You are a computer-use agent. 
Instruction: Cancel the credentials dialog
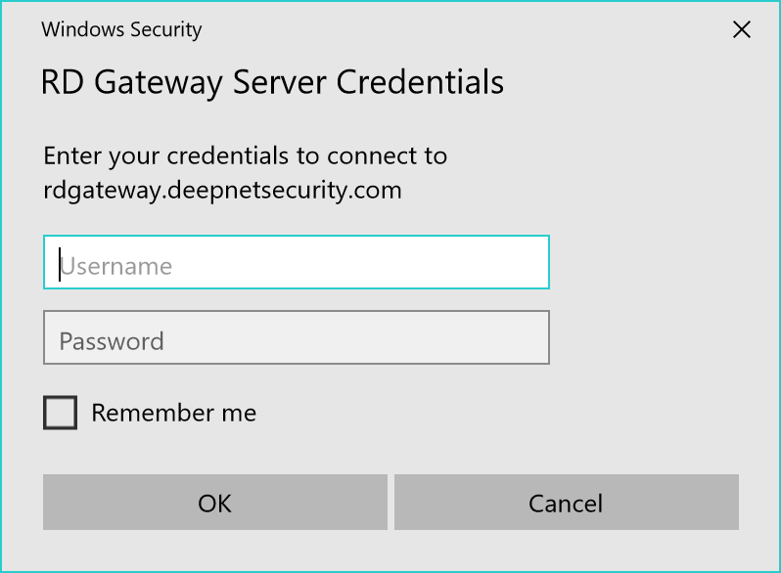point(566,503)
